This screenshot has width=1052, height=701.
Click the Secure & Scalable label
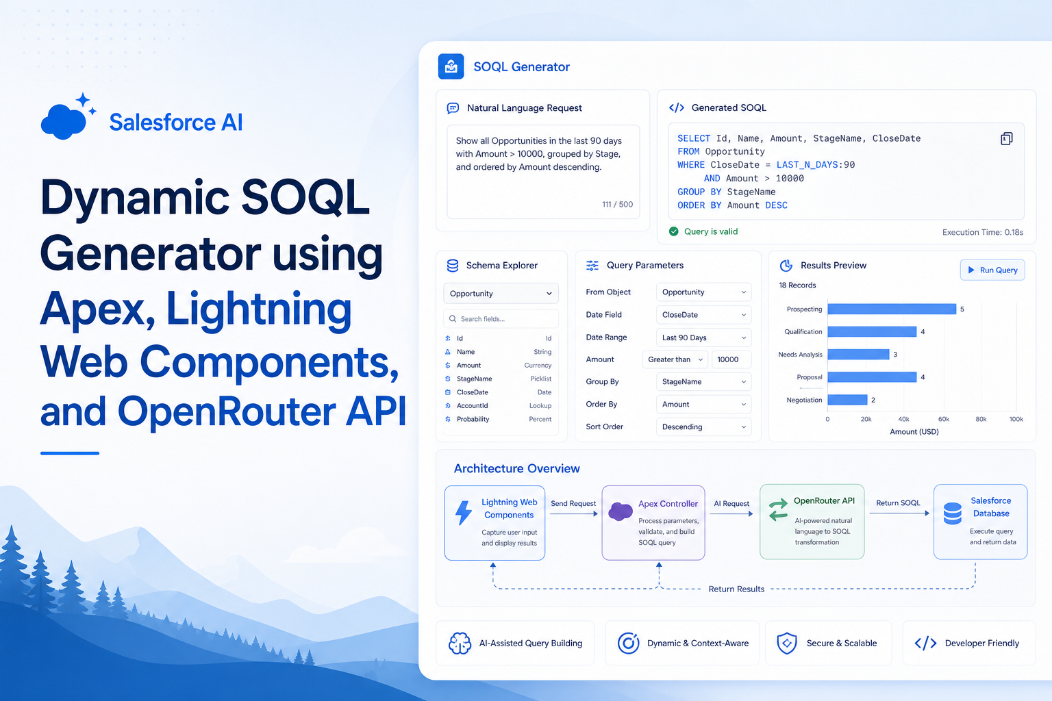pyautogui.click(x=842, y=643)
